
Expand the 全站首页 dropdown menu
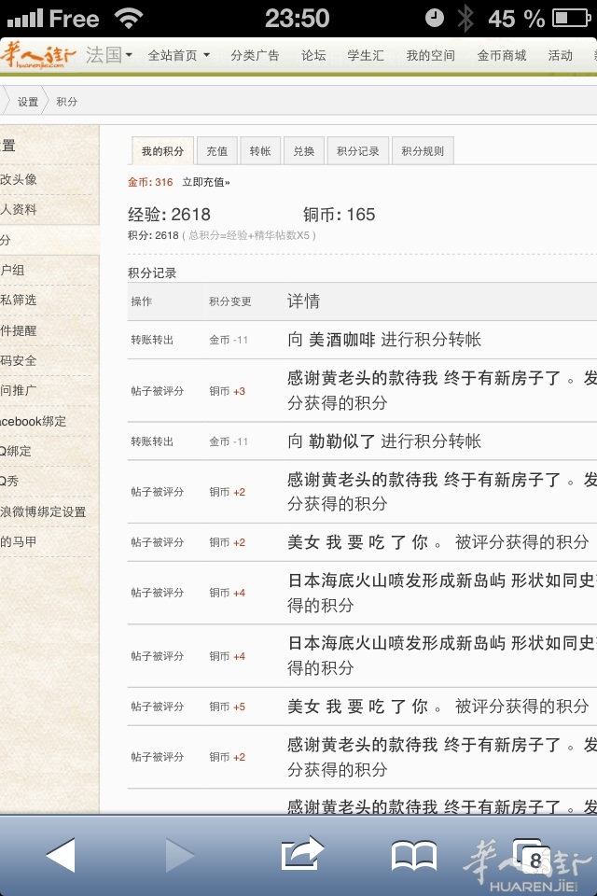point(178,55)
